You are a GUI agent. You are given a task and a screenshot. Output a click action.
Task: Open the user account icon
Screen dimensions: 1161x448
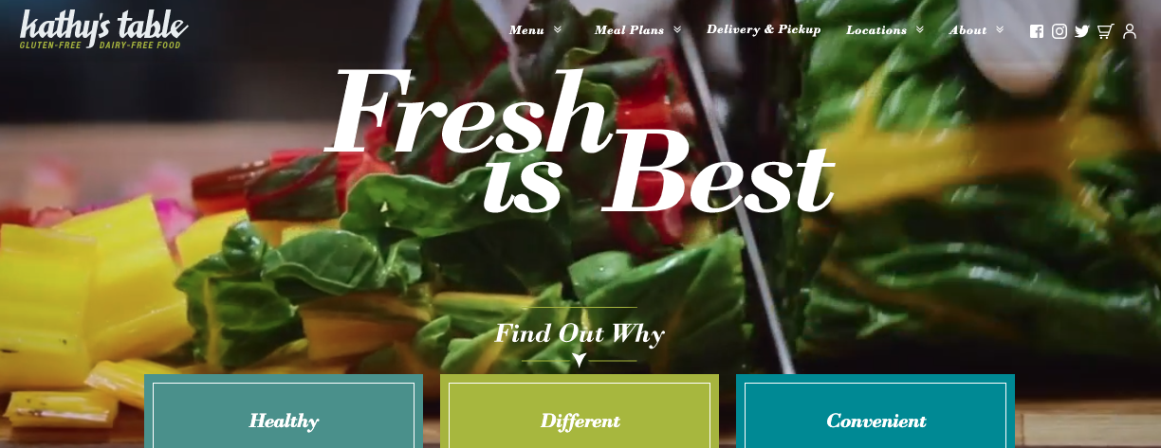(x=1129, y=31)
